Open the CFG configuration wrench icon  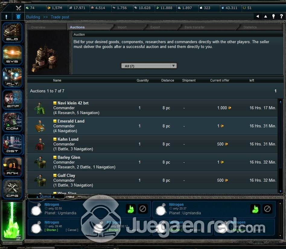click(x=12, y=189)
